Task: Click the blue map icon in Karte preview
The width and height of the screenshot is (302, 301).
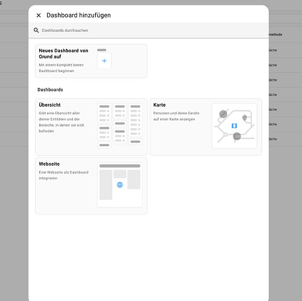Action: [x=234, y=126]
